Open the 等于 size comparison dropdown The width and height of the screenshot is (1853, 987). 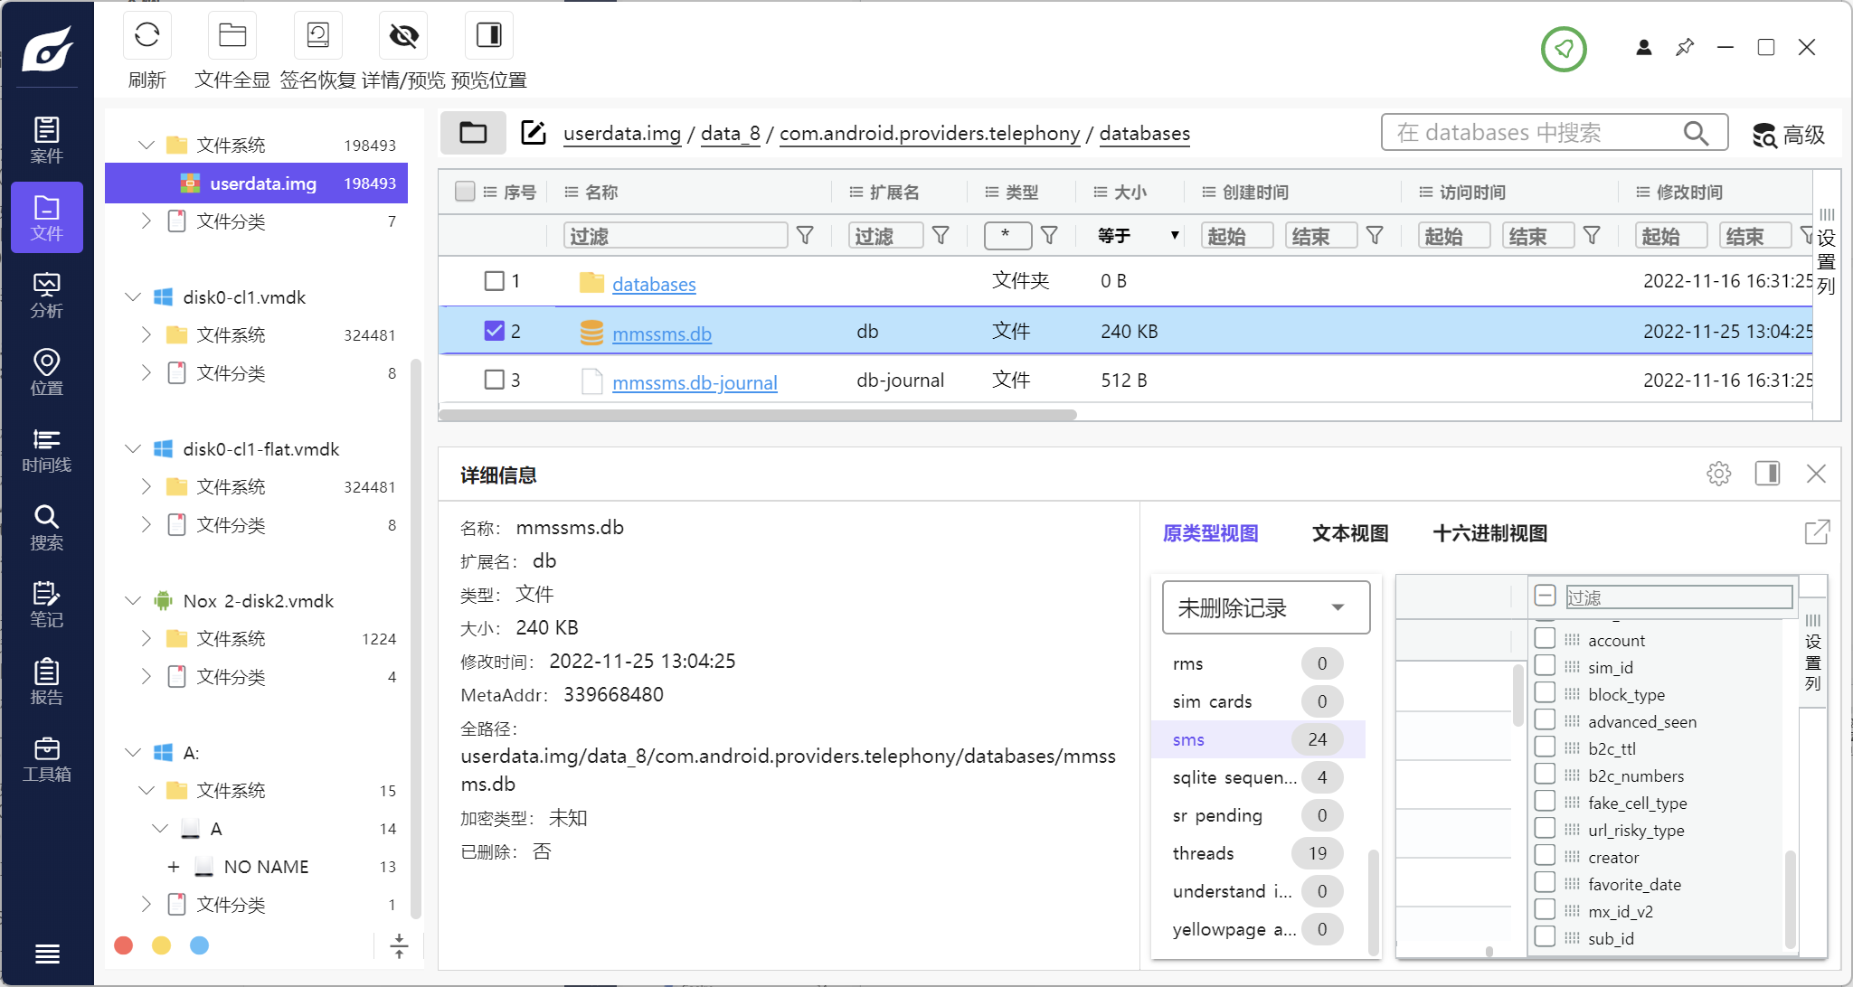tap(1137, 236)
